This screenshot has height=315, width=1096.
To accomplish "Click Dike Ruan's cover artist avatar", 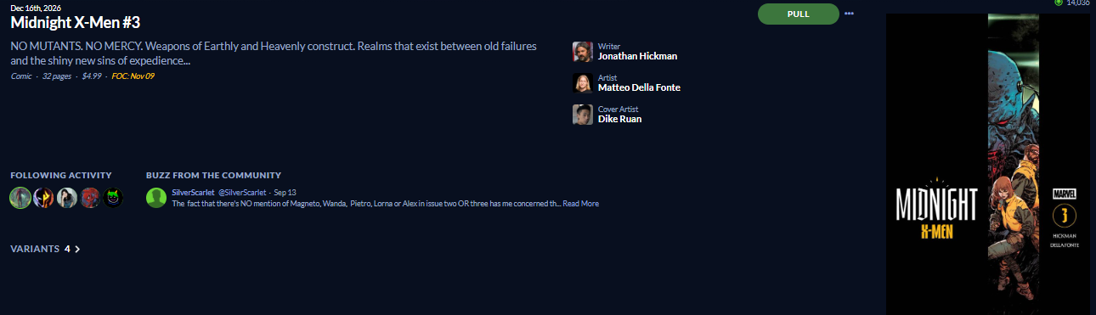I will click(x=583, y=115).
